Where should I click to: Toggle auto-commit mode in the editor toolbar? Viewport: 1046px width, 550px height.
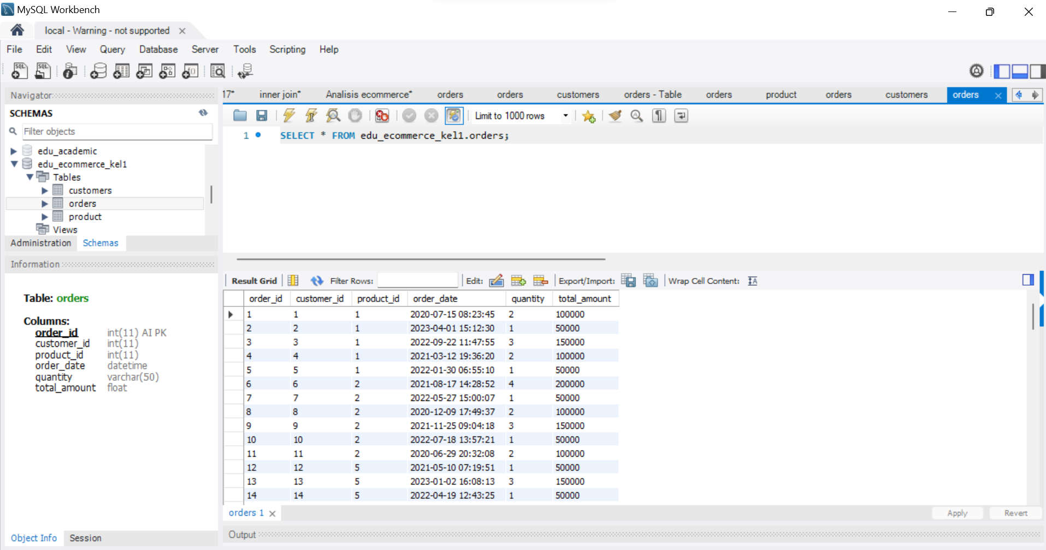[454, 115]
